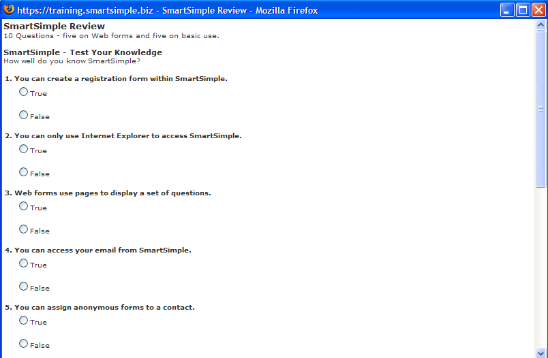Click the vertical scrollbar thumb
This screenshot has height=358, width=548.
(x=541, y=109)
